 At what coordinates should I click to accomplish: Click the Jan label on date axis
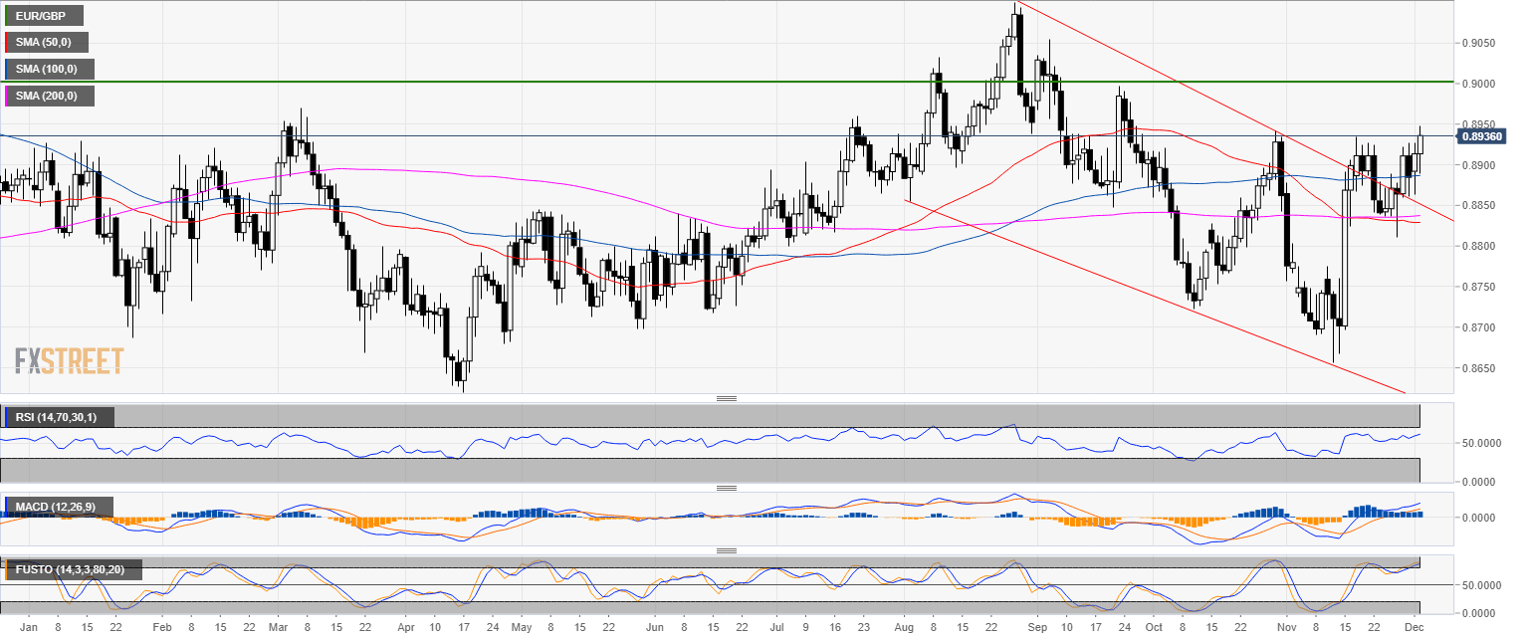coord(29,629)
